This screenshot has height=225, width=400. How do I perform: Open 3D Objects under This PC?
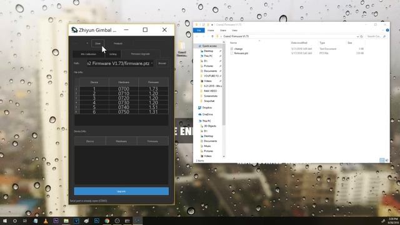click(210, 126)
